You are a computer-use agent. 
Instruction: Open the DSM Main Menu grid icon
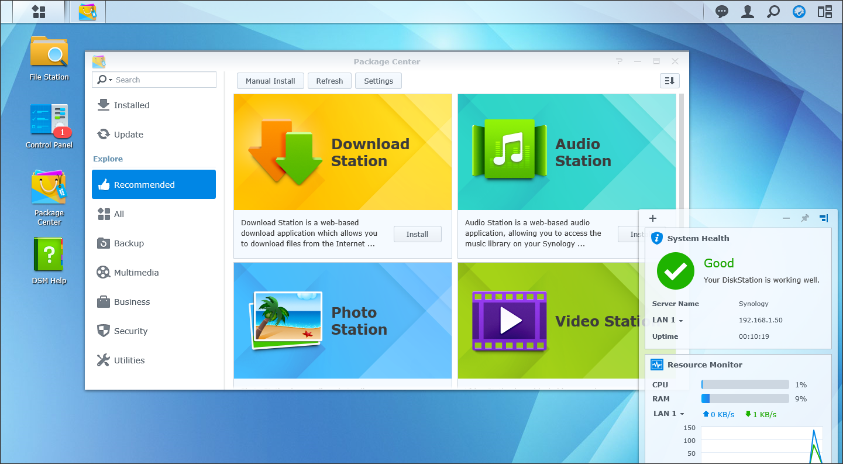(x=39, y=12)
